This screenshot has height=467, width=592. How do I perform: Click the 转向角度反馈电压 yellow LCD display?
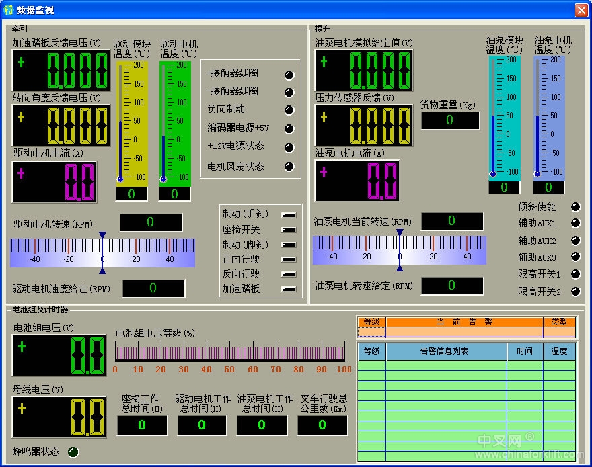61,126
